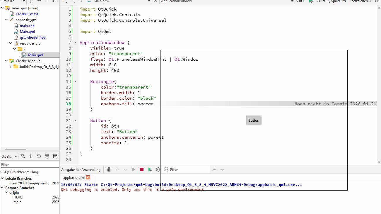Expand the build\Desktop_Qt_6_8_4 folder
The image size is (381, 214).
(x=11, y=67)
